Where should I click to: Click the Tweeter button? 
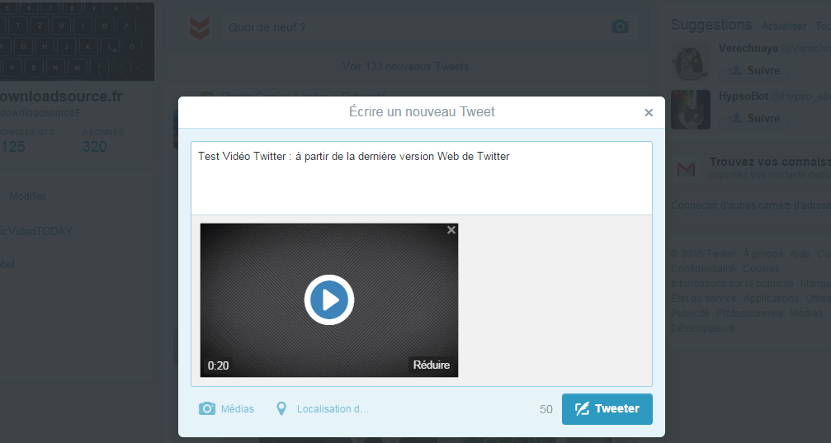[607, 409]
